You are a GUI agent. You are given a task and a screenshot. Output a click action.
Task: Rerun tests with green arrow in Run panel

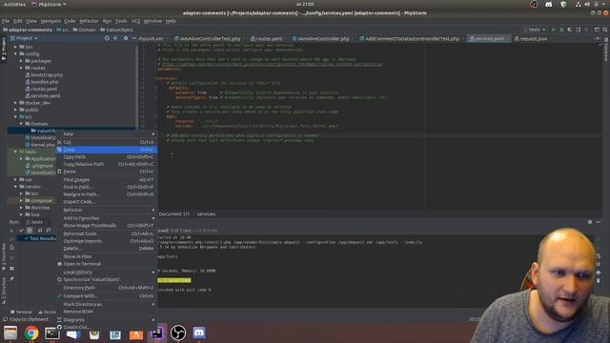tap(11, 231)
